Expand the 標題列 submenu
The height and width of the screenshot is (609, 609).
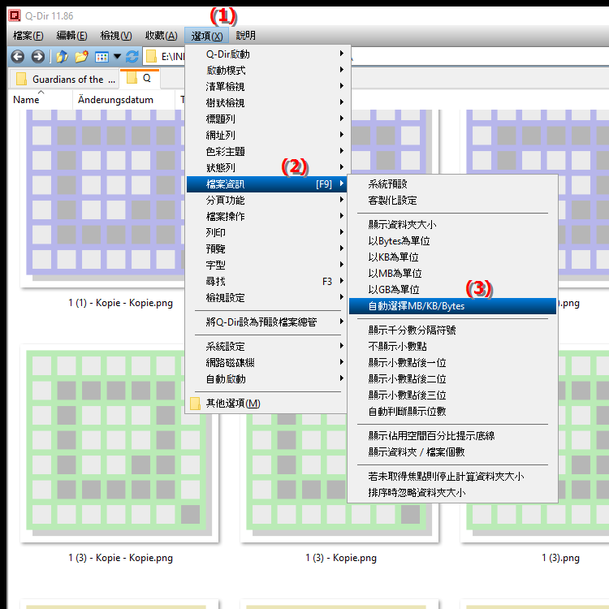click(x=268, y=119)
